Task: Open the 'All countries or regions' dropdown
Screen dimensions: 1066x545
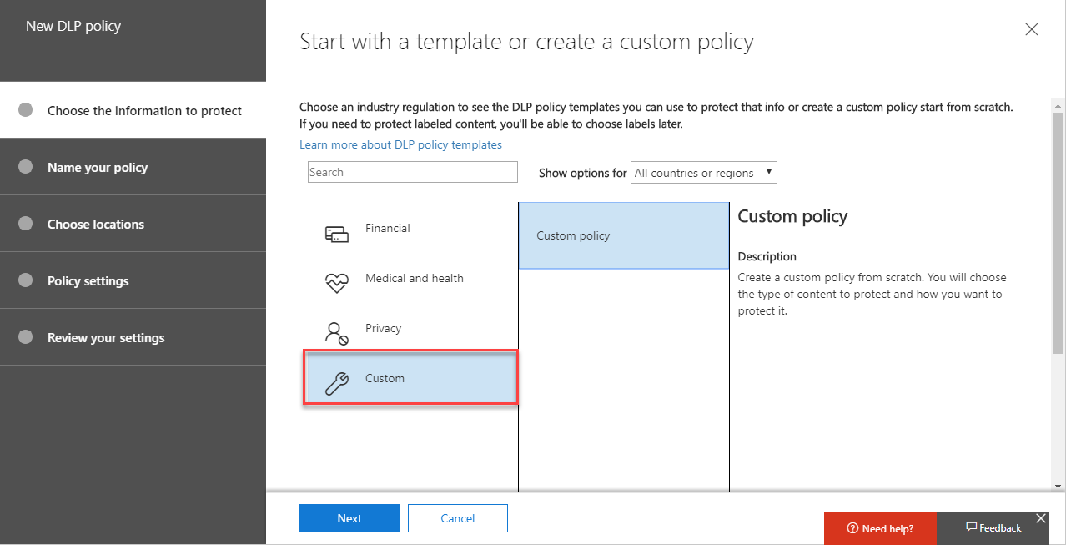Action: pyautogui.click(x=704, y=173)
